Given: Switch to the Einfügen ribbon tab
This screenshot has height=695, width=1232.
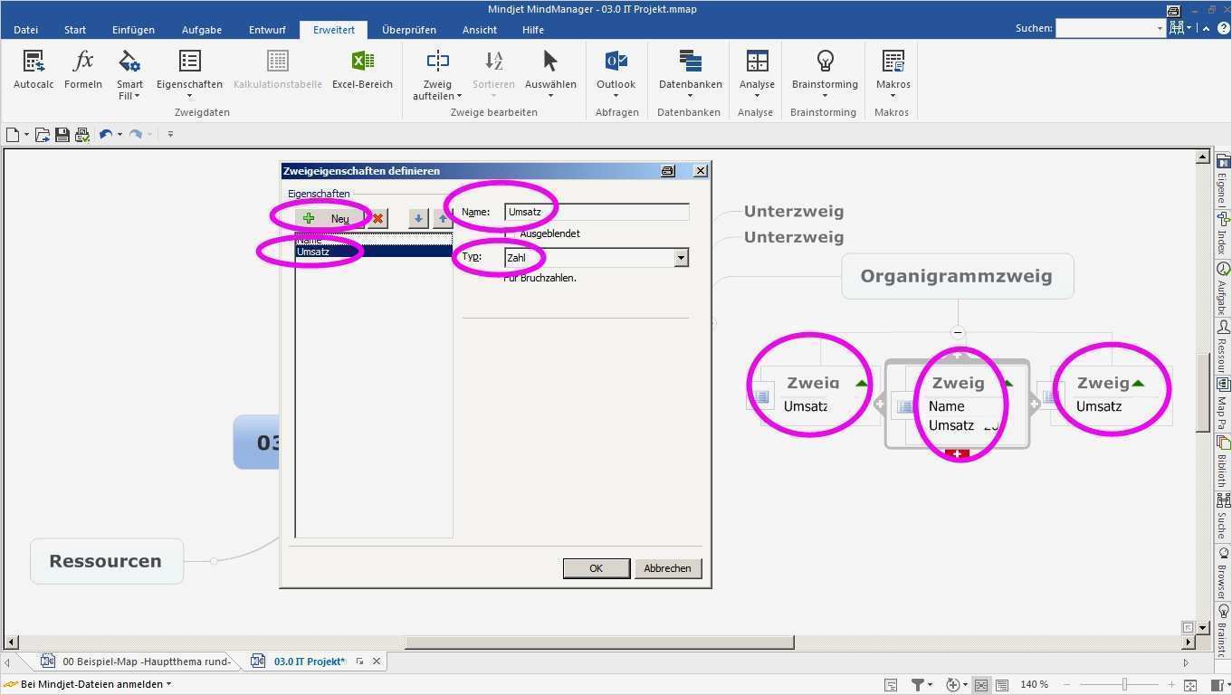Looking at the screenshot, I should (x=133, y=30).
